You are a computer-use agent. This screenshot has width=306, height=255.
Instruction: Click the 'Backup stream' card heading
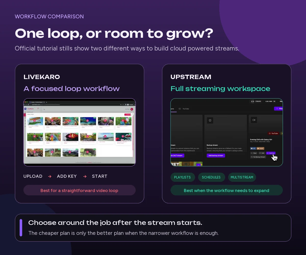[212, 145]
